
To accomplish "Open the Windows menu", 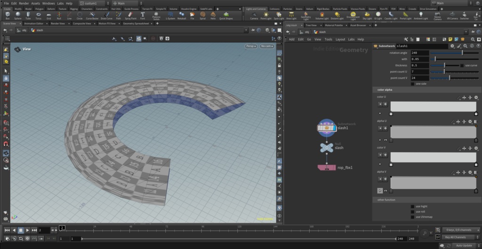I will click(x=48, y=3).
